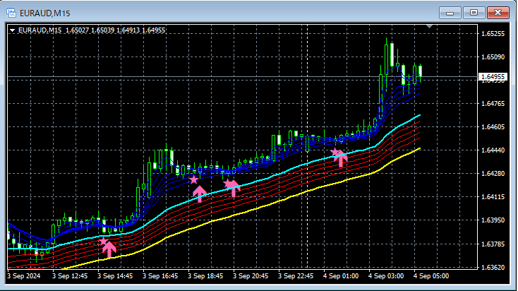The height and width of the screenshot is (291, 518).
Task: Click the 1.65090 price scale label
Action: [493, 57]
